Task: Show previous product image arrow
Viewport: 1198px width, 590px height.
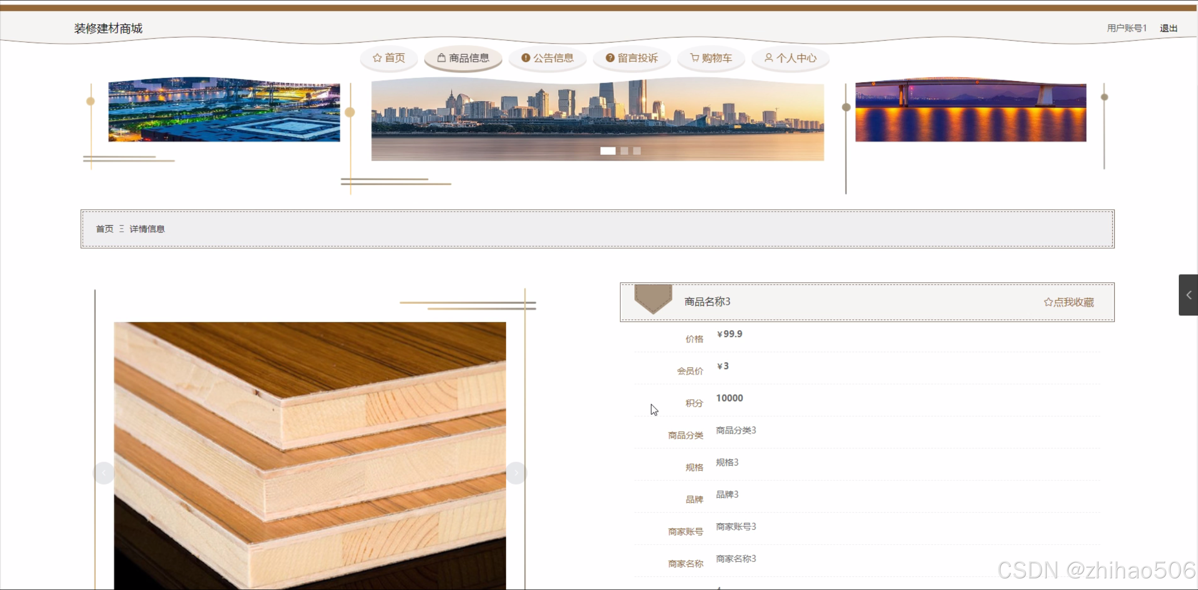Action: coord(103,473)
